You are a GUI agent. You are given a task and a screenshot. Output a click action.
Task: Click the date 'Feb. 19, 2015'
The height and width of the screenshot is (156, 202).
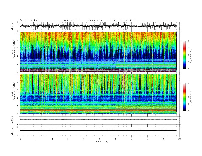tap(71, 20)
